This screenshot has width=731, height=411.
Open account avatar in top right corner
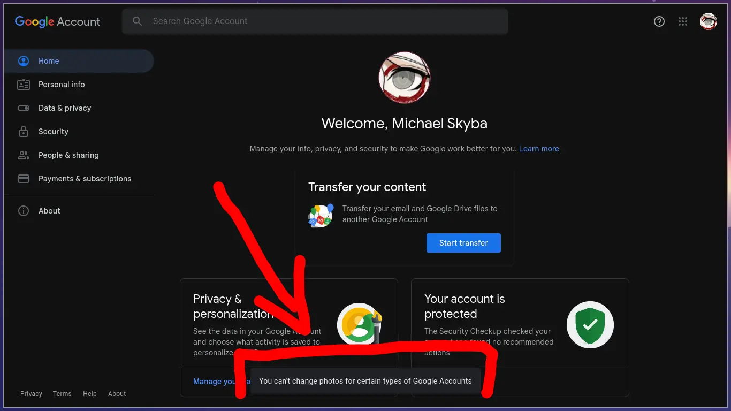(x=709, y=21)
